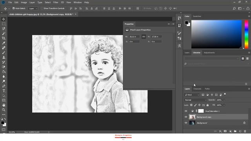Open the Opacity dropdown arrow

(224, 100)
